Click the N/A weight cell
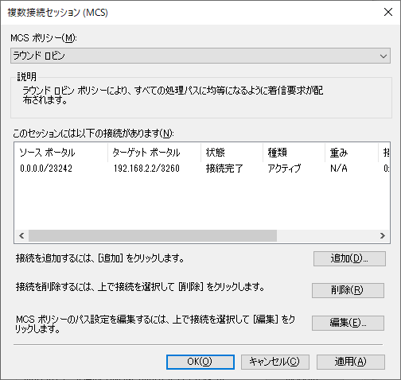The width and height of the screenshot is (401, 380). point(339,169)
